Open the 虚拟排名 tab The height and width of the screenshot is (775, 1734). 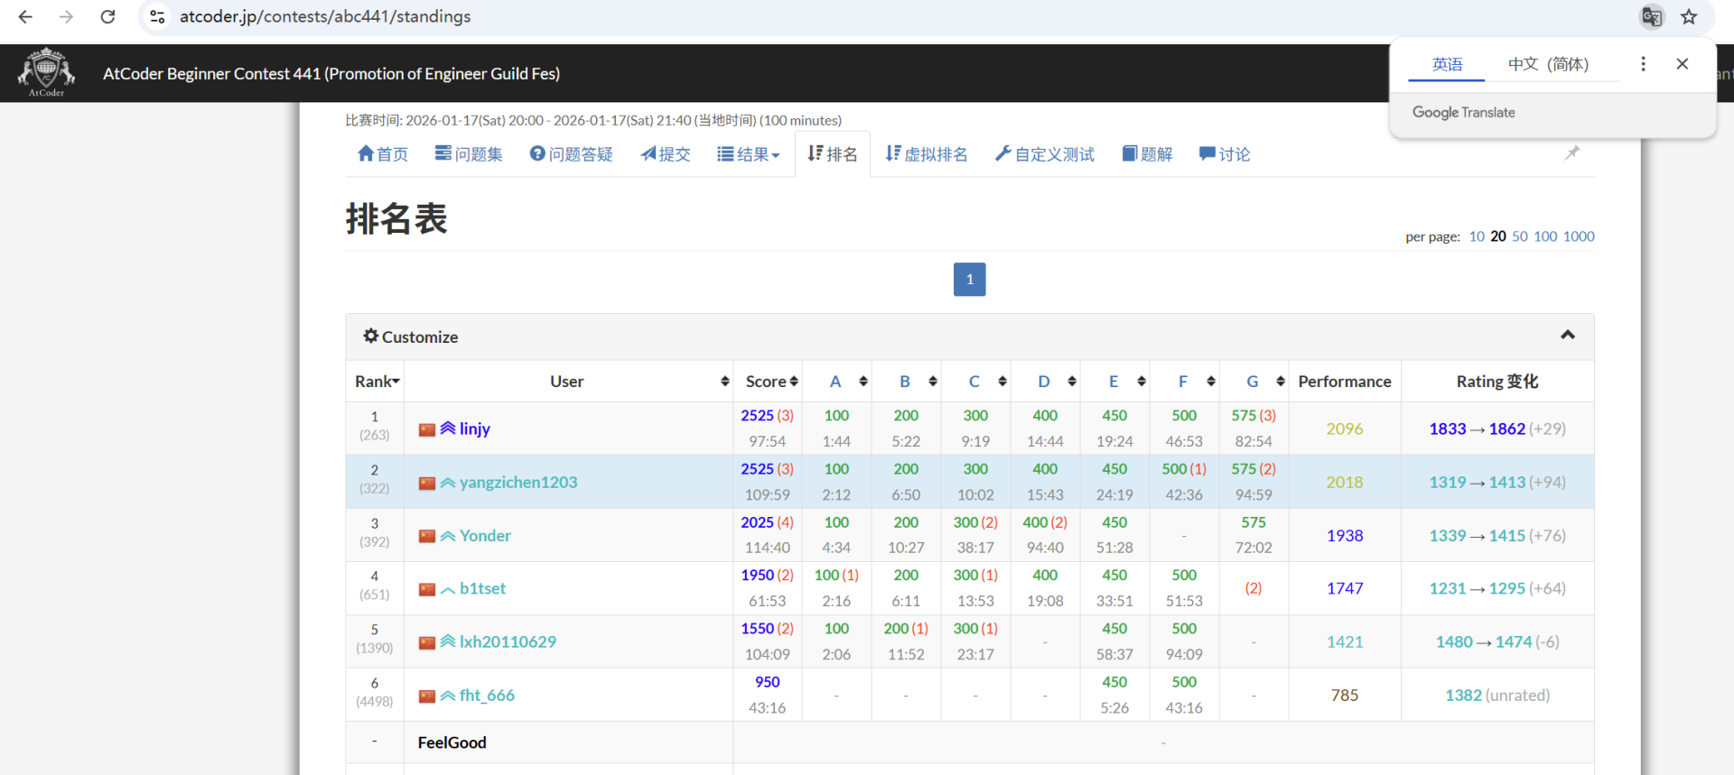[x=927, y=154]
